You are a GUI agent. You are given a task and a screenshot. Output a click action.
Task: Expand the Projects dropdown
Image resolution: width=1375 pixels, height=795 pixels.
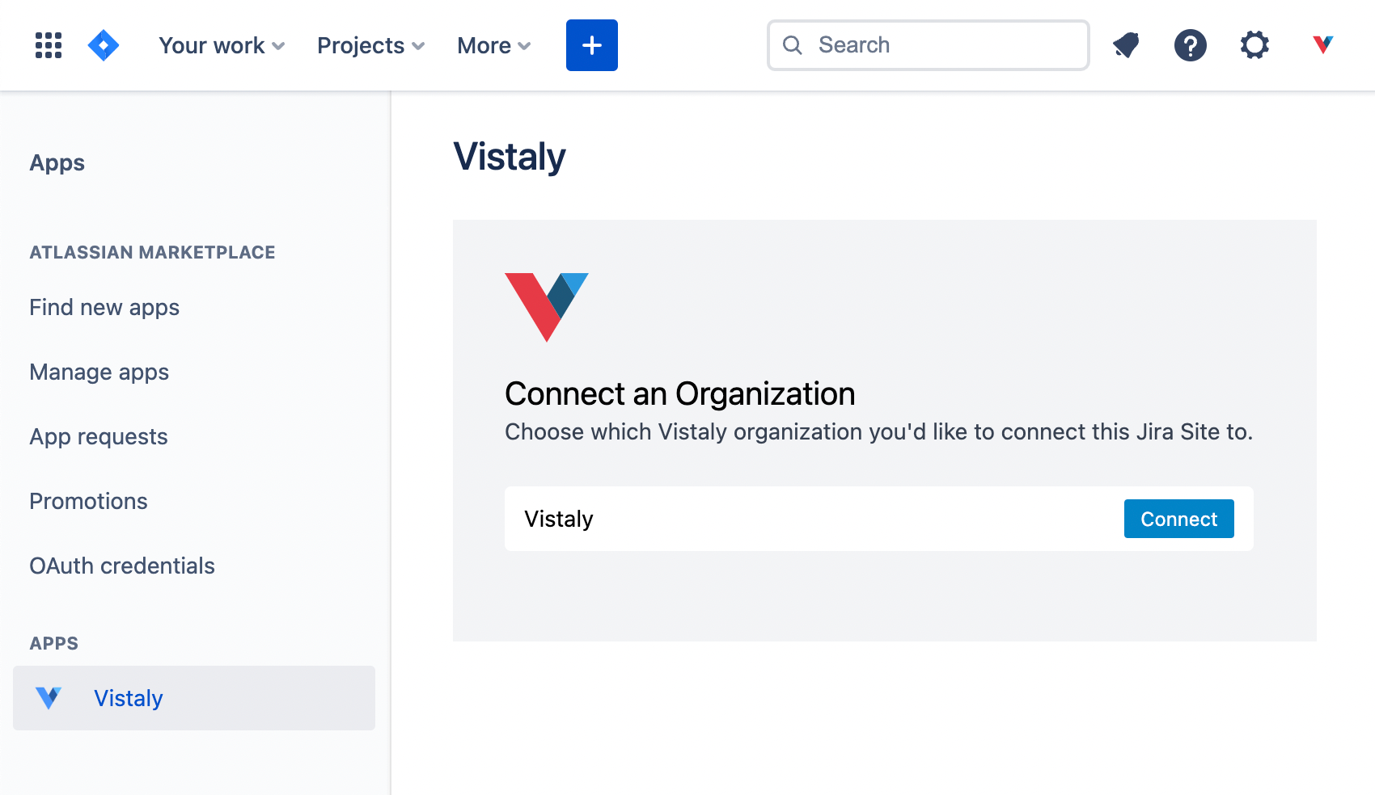(x=370, y=45)
